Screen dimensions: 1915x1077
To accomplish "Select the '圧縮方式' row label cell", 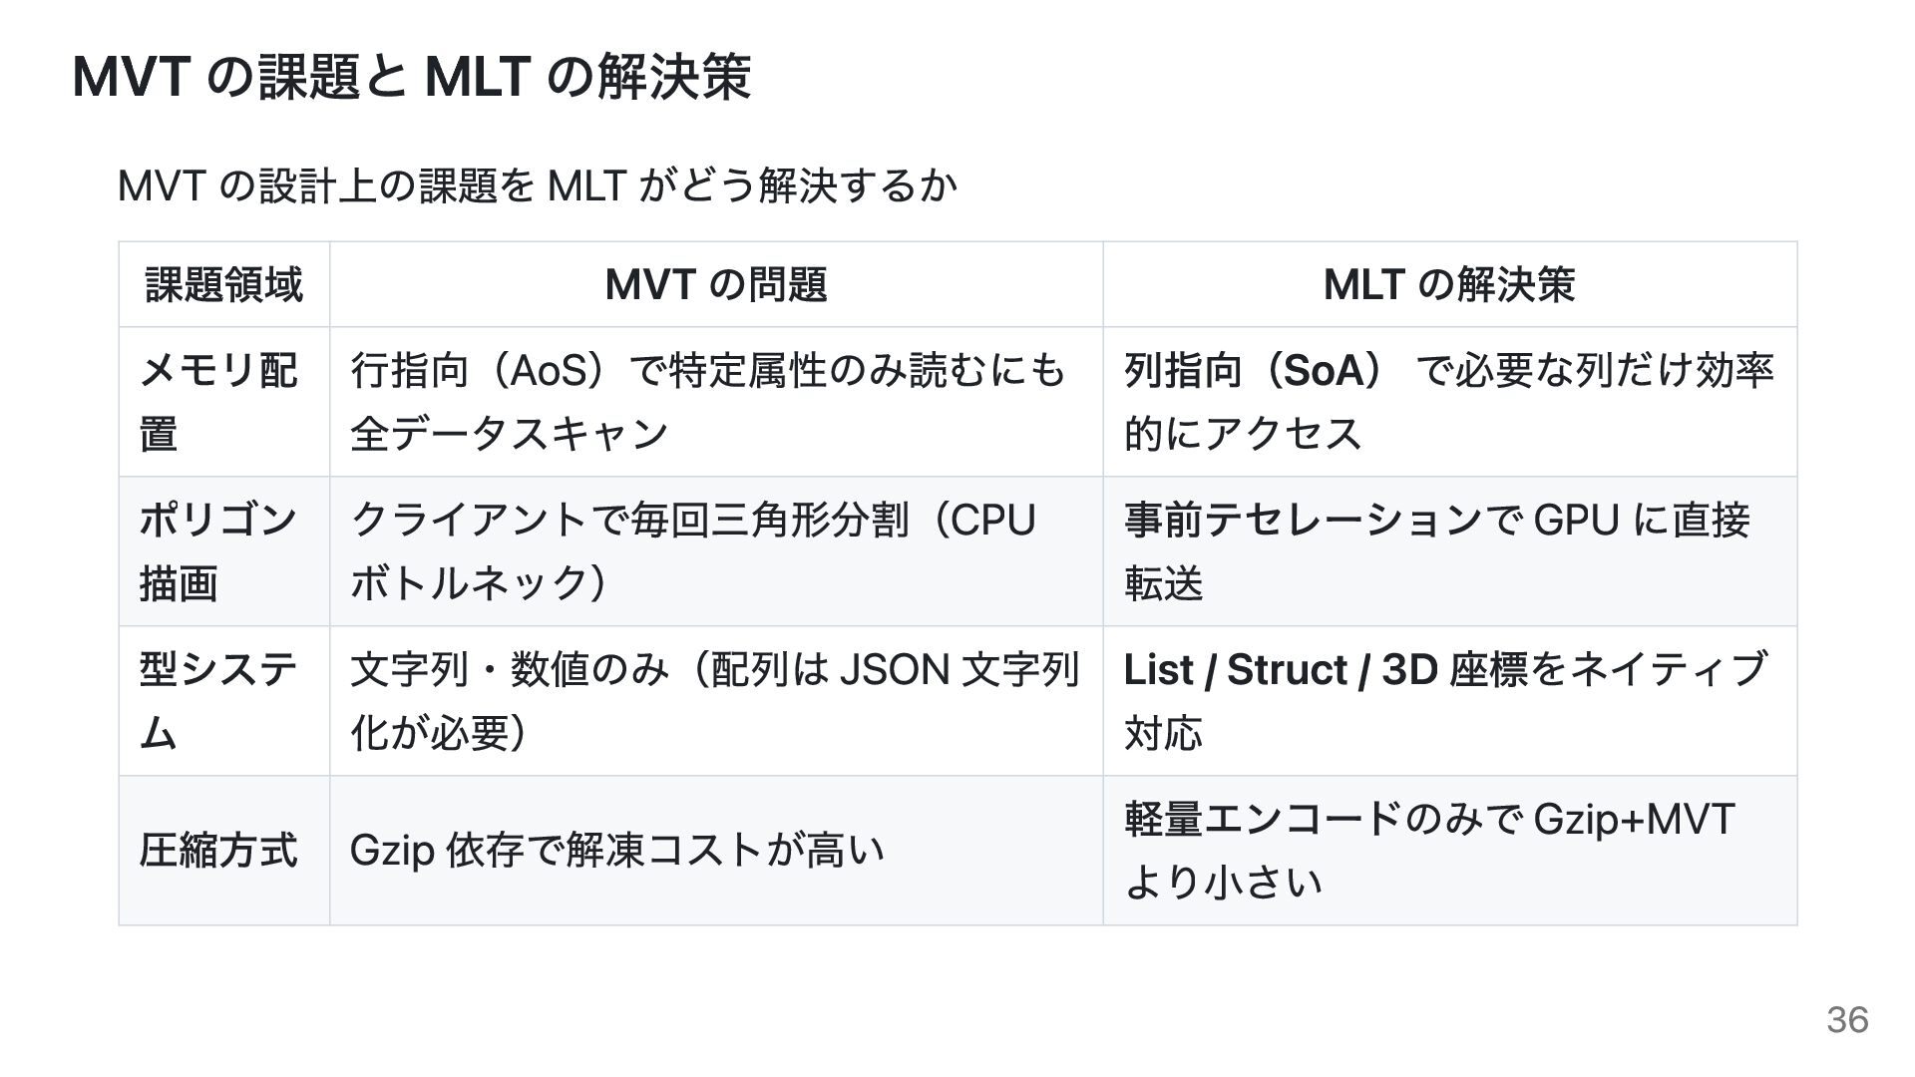I will click(x=218, y=851).
